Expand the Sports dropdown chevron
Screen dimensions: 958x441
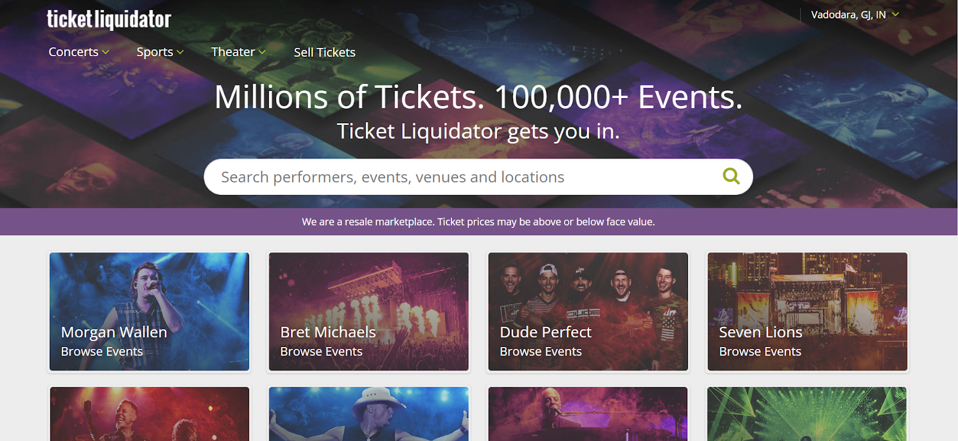click(180, 52)
